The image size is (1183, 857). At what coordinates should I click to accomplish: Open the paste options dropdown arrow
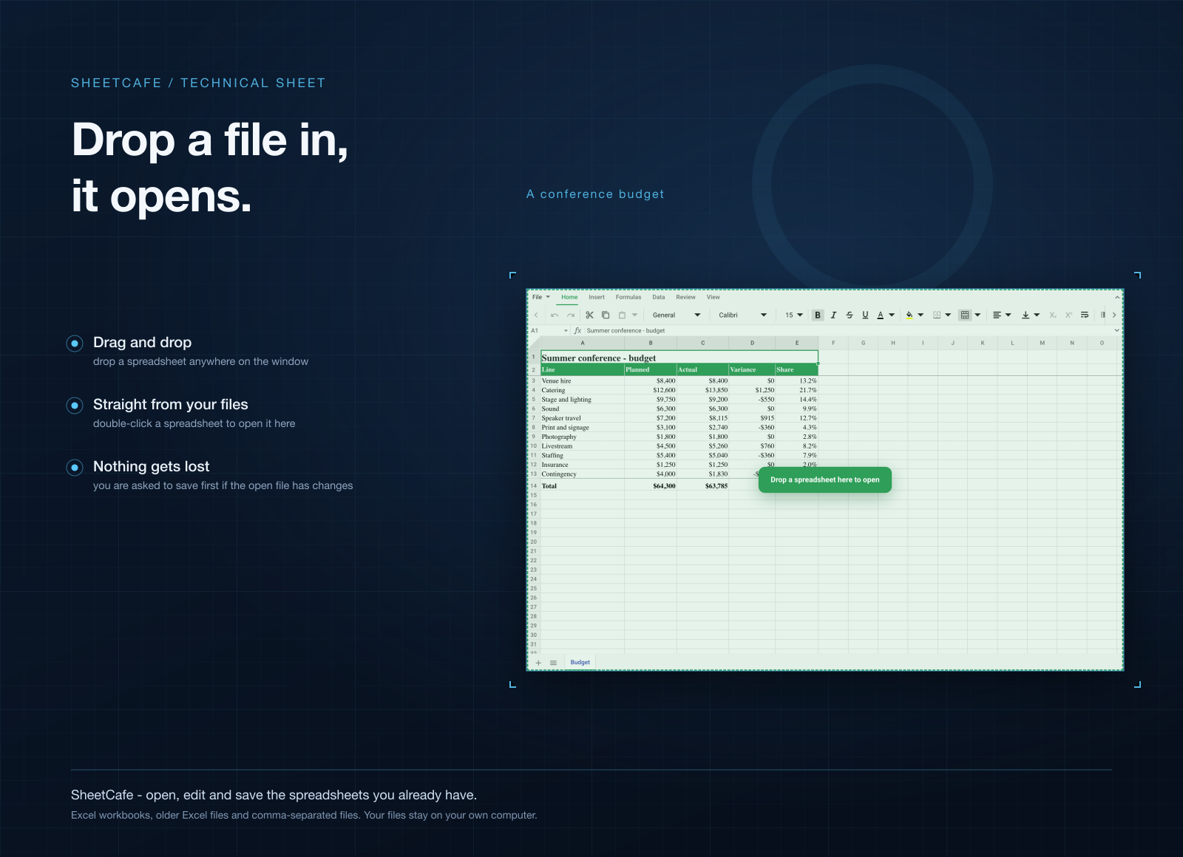[634, 315]
